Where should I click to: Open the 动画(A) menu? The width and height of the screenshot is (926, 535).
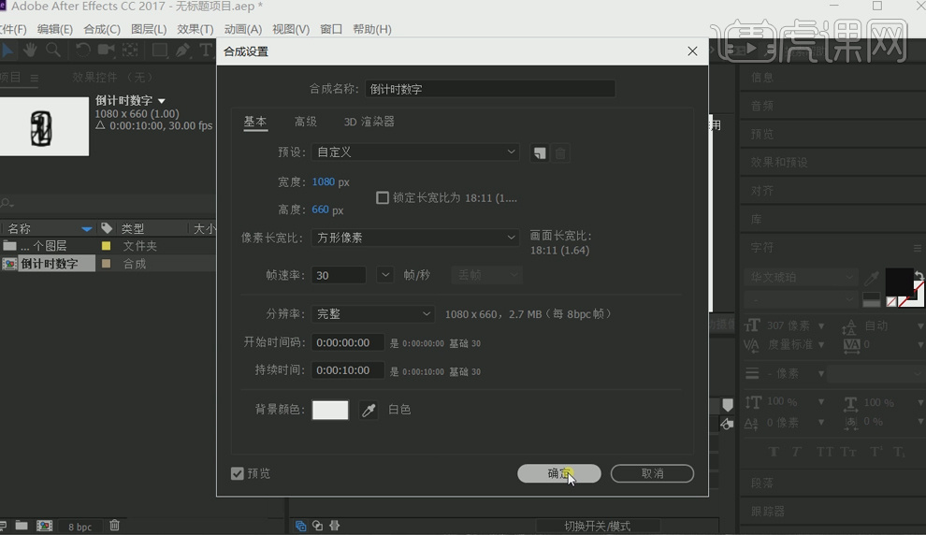click(242, 29)
